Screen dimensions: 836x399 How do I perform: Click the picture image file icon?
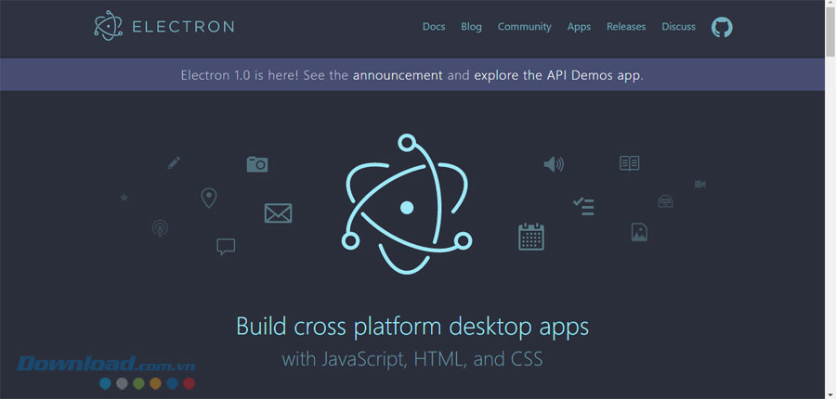click(x=639, y=232)
